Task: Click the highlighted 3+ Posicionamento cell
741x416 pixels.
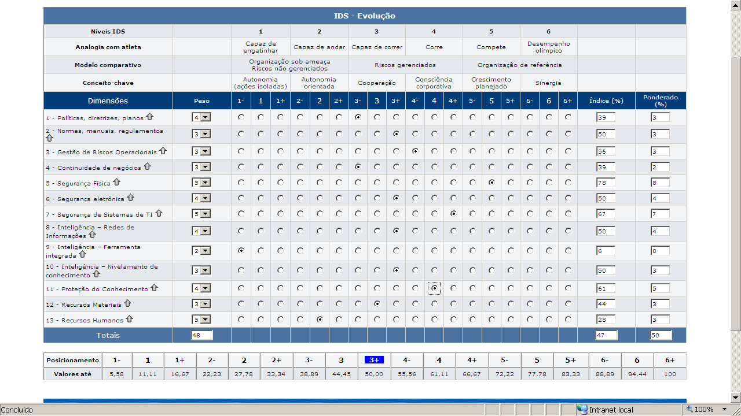Action: point(374,360)
